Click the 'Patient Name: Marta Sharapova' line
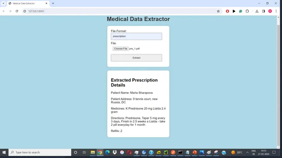This screenshot has width=282, height=158. (131, 93)
